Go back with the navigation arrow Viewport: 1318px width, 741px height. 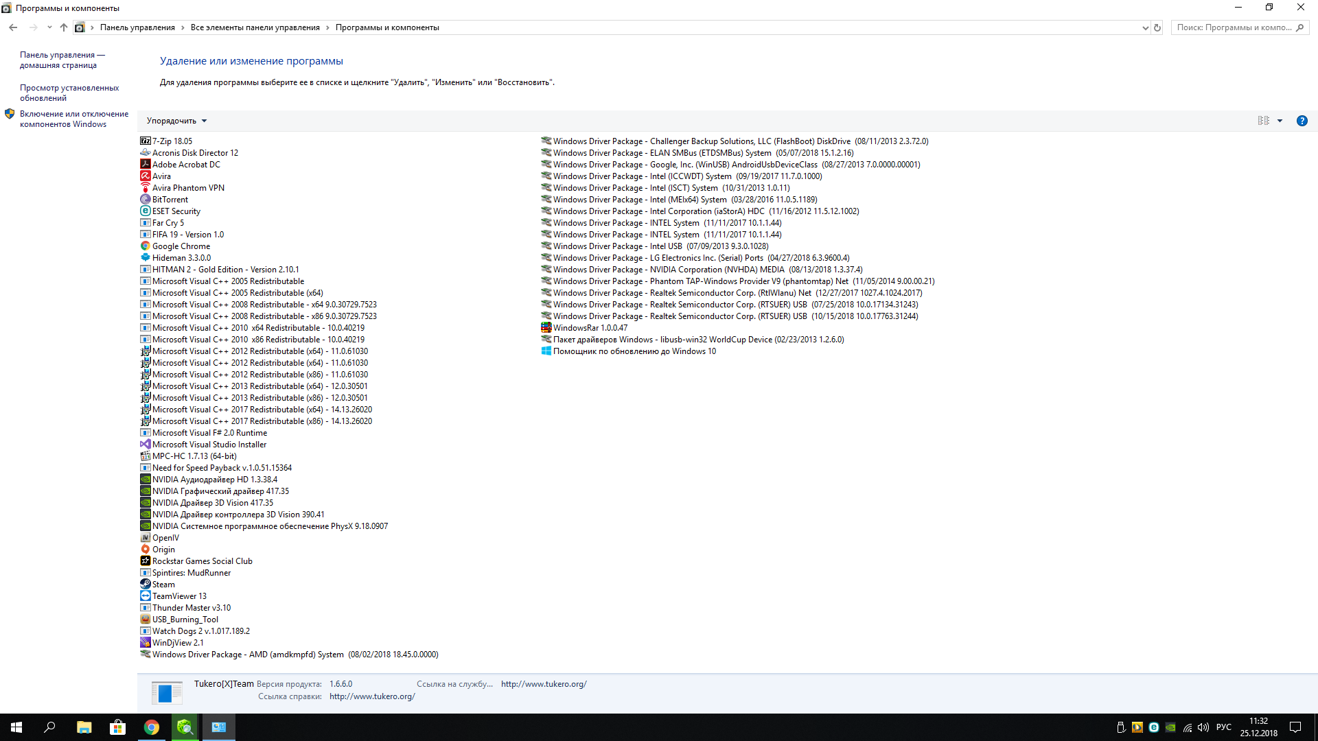pyautogui.click(x=13, y=27)
